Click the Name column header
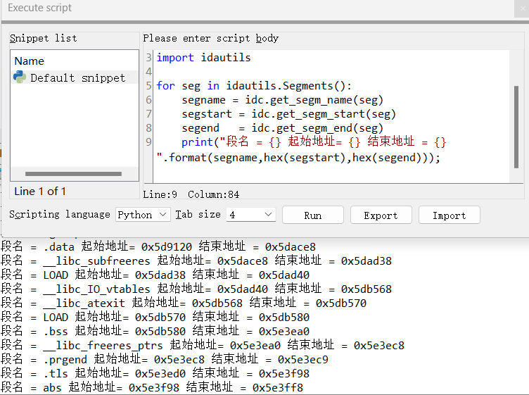Screen dimensions: 529x395 (x=30, y=61)
